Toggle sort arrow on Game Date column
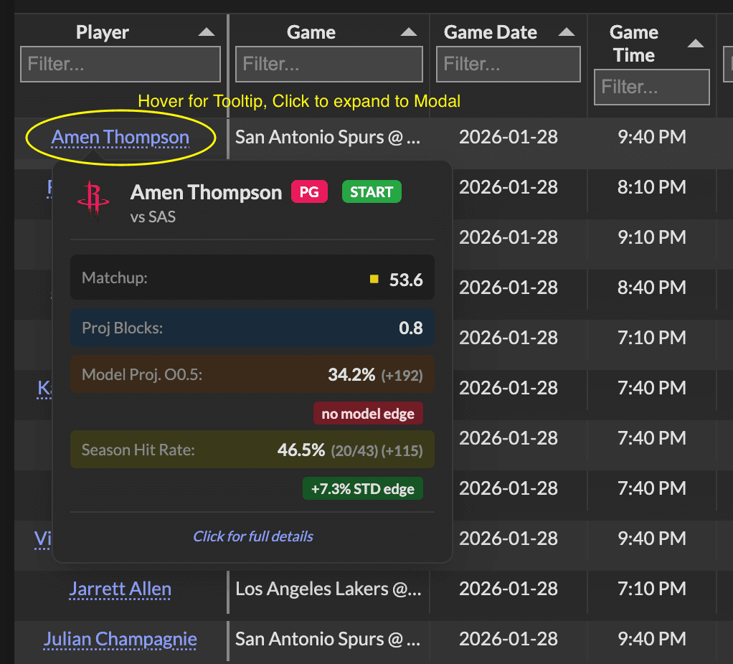The height and width of the screenshot is (664, 733). click(x=567, y=32)
